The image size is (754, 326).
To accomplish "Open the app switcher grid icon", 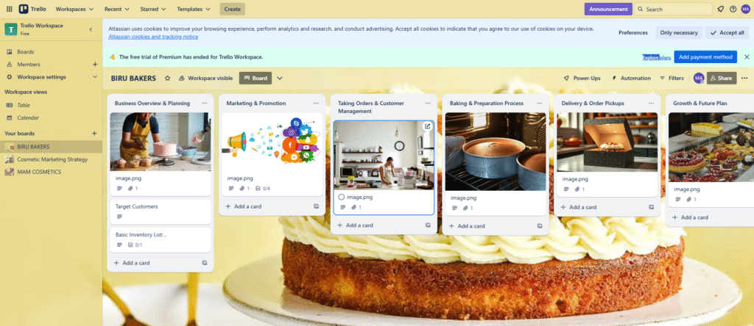I will 9,9.
